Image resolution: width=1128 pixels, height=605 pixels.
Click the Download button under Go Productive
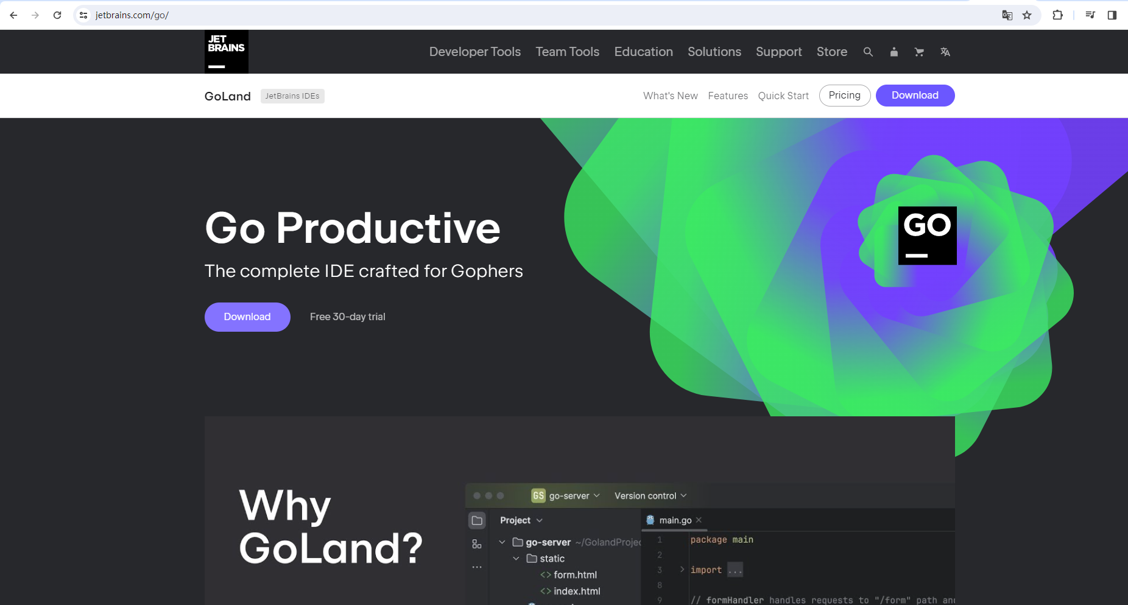(247, 317)
